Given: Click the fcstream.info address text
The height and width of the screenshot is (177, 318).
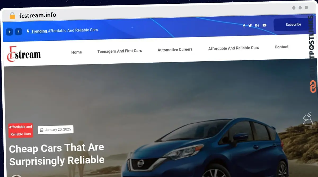Looking at the screenshot, I should (38, 15).
